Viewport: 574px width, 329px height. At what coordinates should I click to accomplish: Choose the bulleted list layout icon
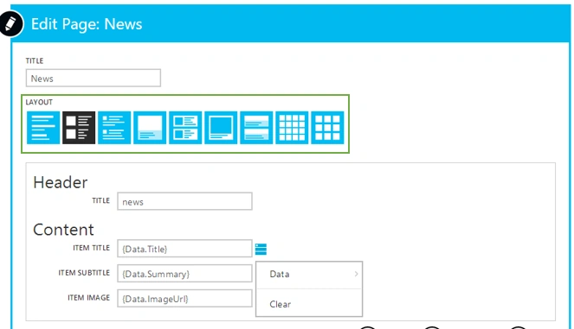pos(114,128)
